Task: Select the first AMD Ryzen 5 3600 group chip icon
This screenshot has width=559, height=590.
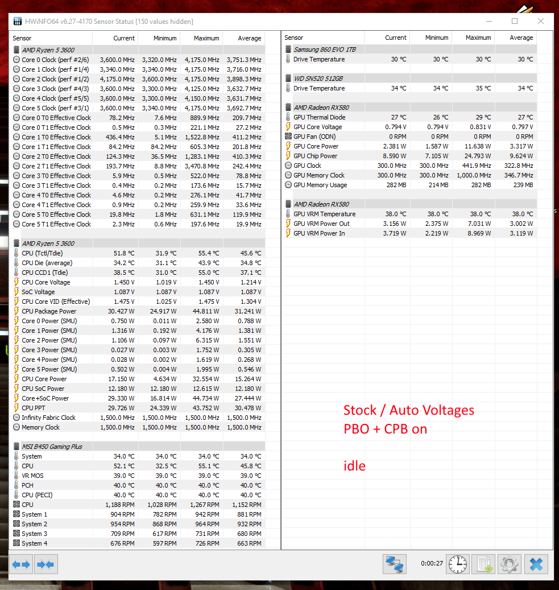Action: click(x=16, y=49)
